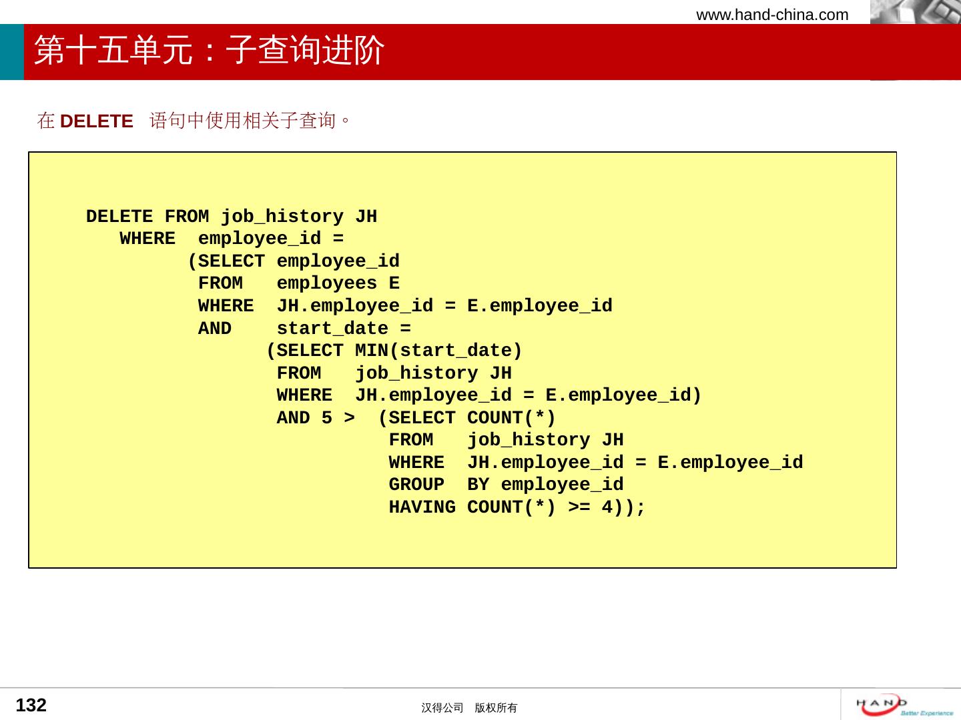
Task: Select line 'HAVING COUNT(*) >= 4));'
Action: coord(517,507)
